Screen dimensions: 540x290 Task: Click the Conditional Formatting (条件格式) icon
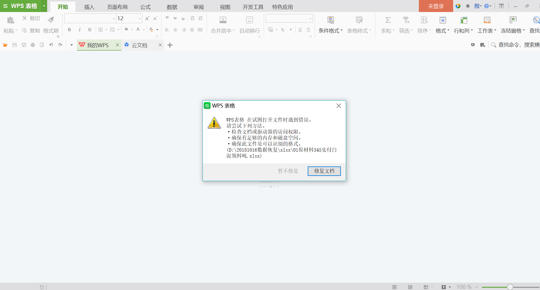(x=331, y=20)
